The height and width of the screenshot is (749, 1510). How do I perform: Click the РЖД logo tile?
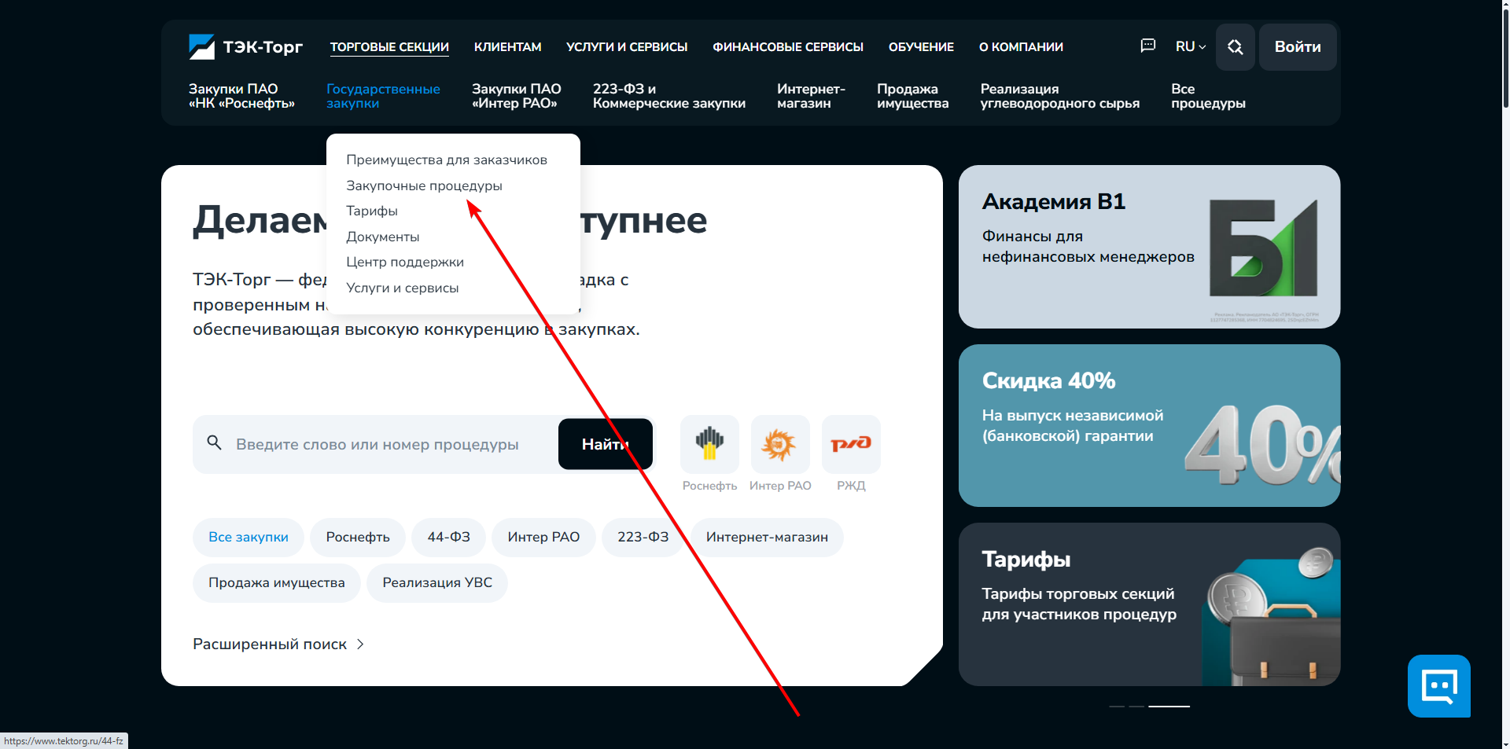851,443
